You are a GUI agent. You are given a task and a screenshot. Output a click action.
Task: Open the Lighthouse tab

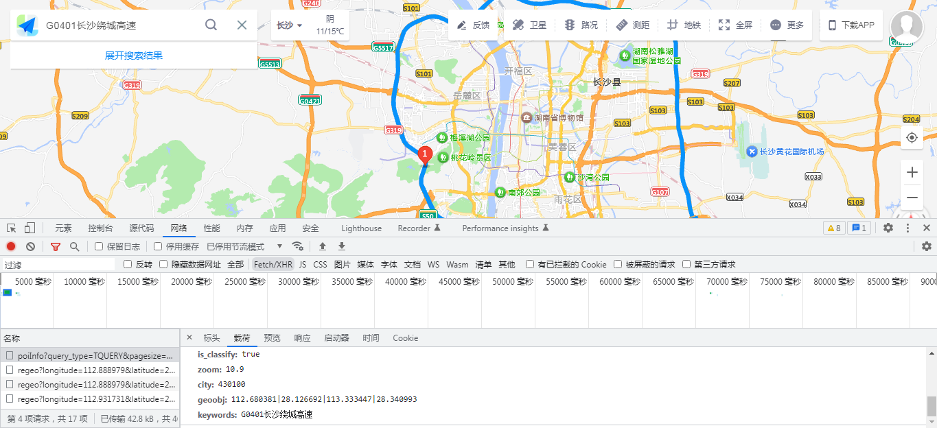tap(361, 228)
